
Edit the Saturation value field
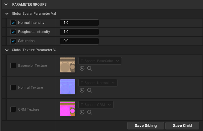pyautogui.click(x=79, y=41)
